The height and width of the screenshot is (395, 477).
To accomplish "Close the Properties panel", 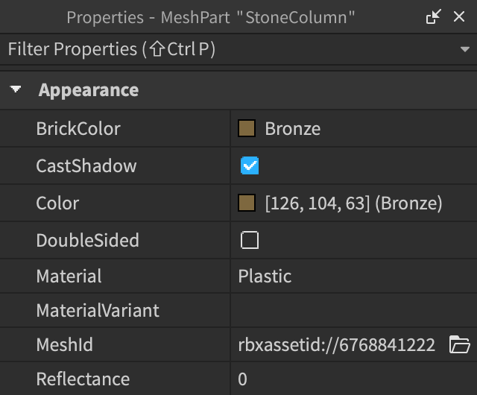I will tap(459, 17).
